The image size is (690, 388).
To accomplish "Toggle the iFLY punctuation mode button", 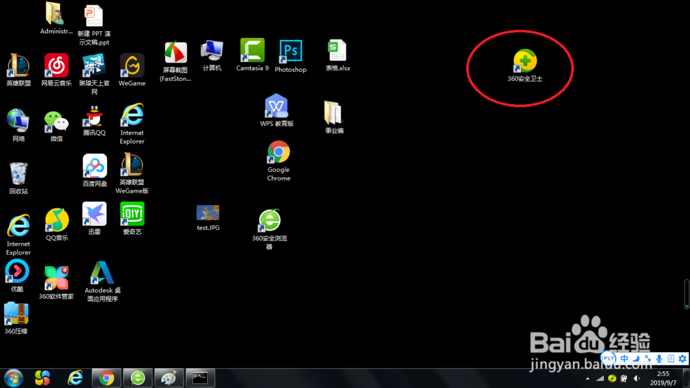I will [647, 358].
